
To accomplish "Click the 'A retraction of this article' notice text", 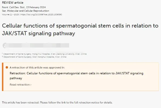I will click(37, 67).
